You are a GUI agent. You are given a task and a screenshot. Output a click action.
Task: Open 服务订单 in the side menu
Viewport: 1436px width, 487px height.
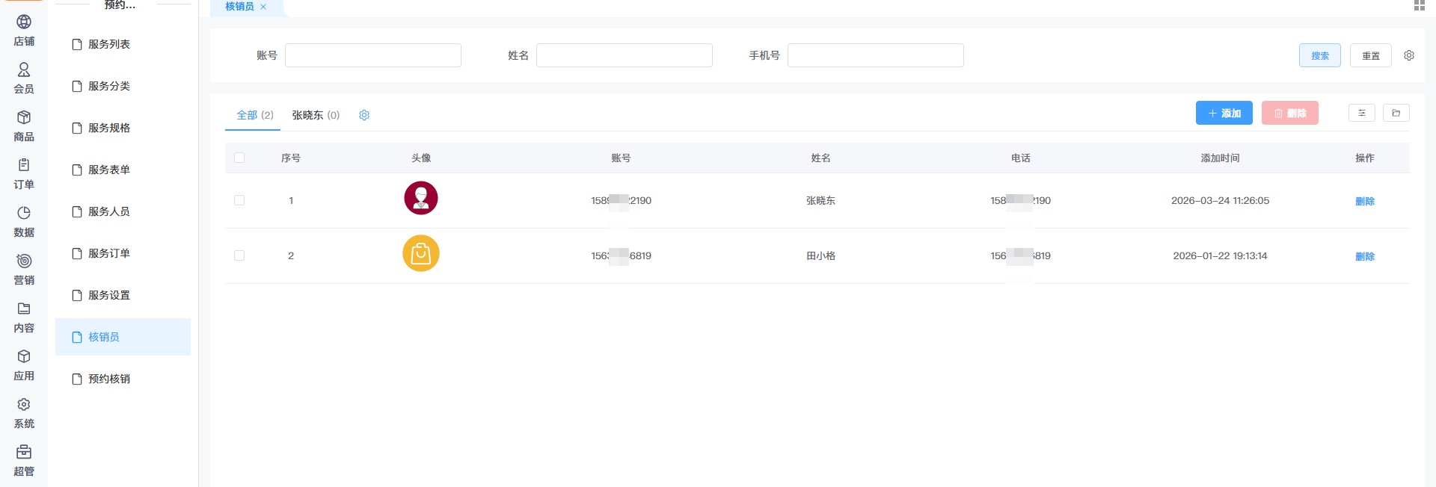point(123,253)
